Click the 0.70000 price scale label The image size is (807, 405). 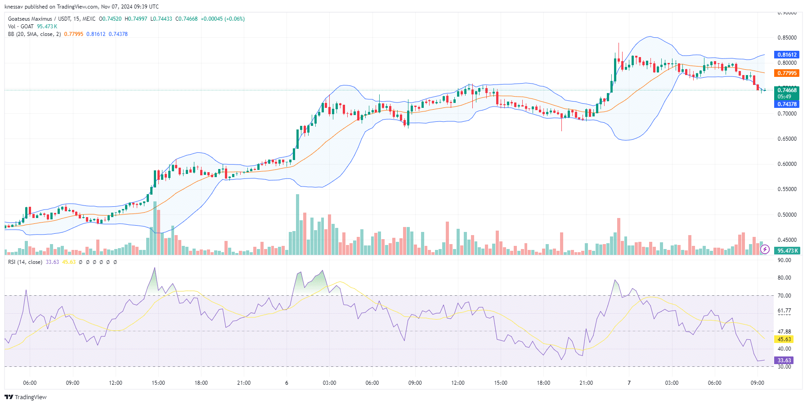tap(787, 114)
